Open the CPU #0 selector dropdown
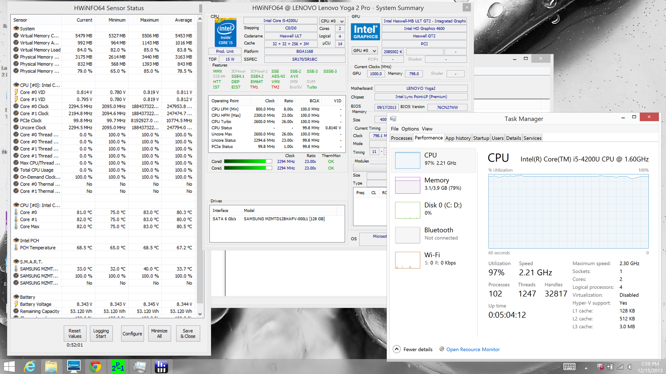The height and width of the screenshot is (374, 666). pyautogui.click(x=332, y=21)
